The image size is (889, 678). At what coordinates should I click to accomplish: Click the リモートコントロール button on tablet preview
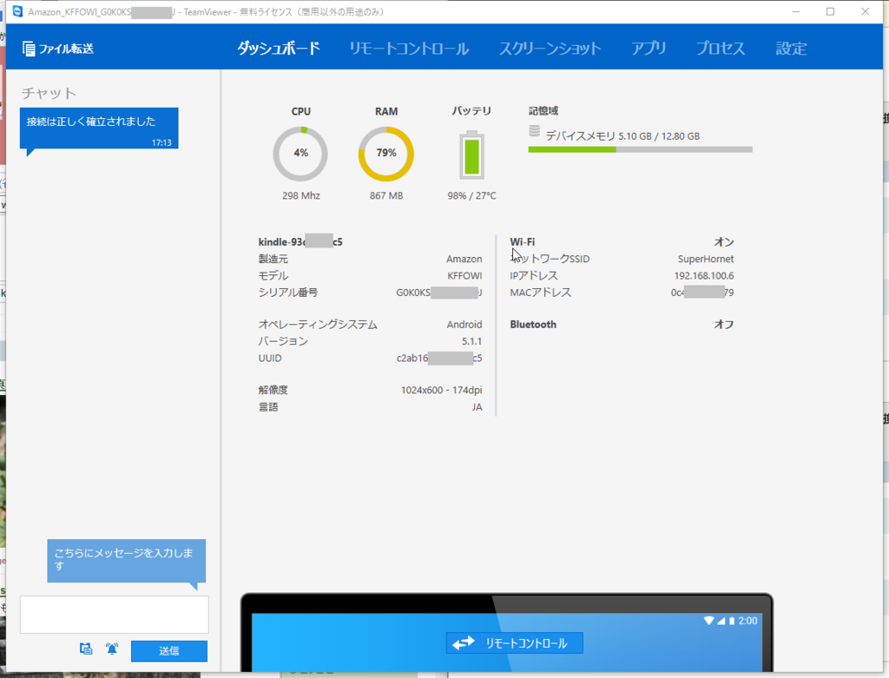pos(514,643)
